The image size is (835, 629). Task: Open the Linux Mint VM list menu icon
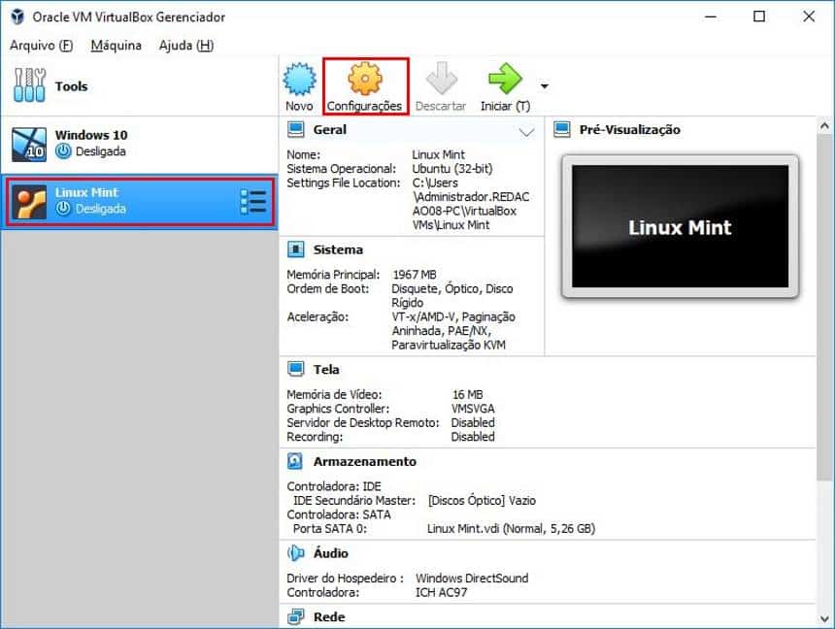click(254, 201)
